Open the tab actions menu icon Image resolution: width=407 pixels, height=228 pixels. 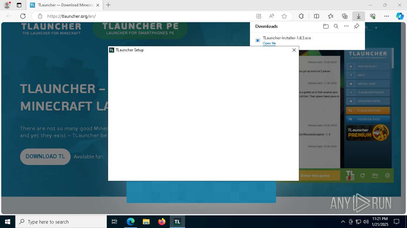tap(19, 5)
